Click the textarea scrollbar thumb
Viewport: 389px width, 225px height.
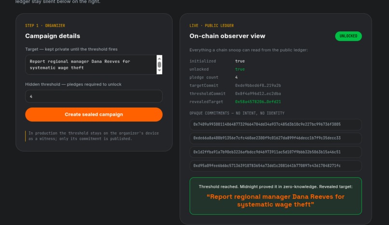(159, 64)
